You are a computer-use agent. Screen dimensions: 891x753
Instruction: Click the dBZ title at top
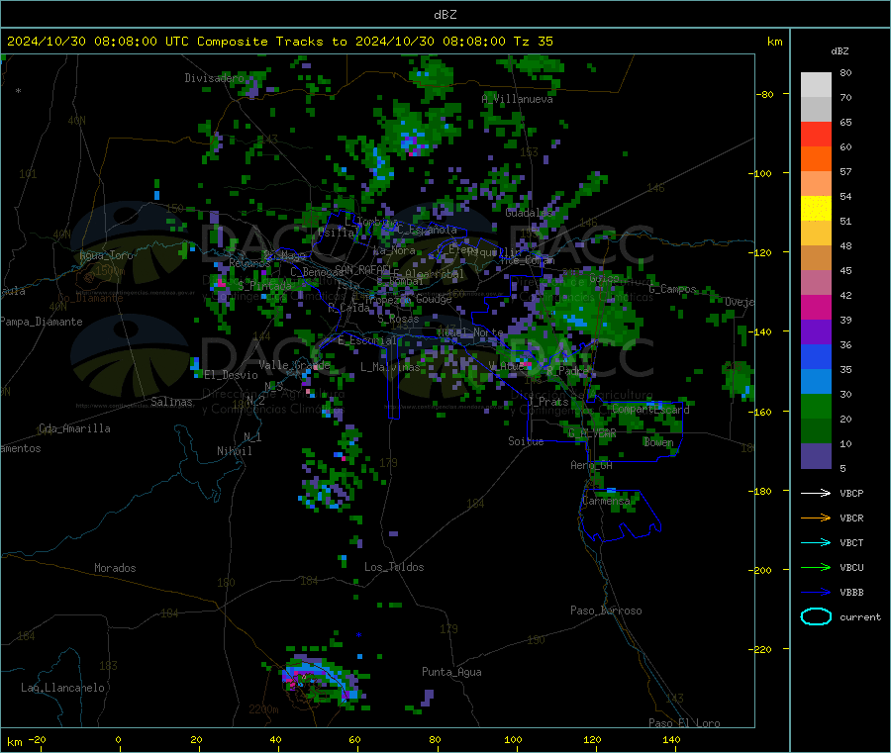pyautogui.click(x=445, y=15)
